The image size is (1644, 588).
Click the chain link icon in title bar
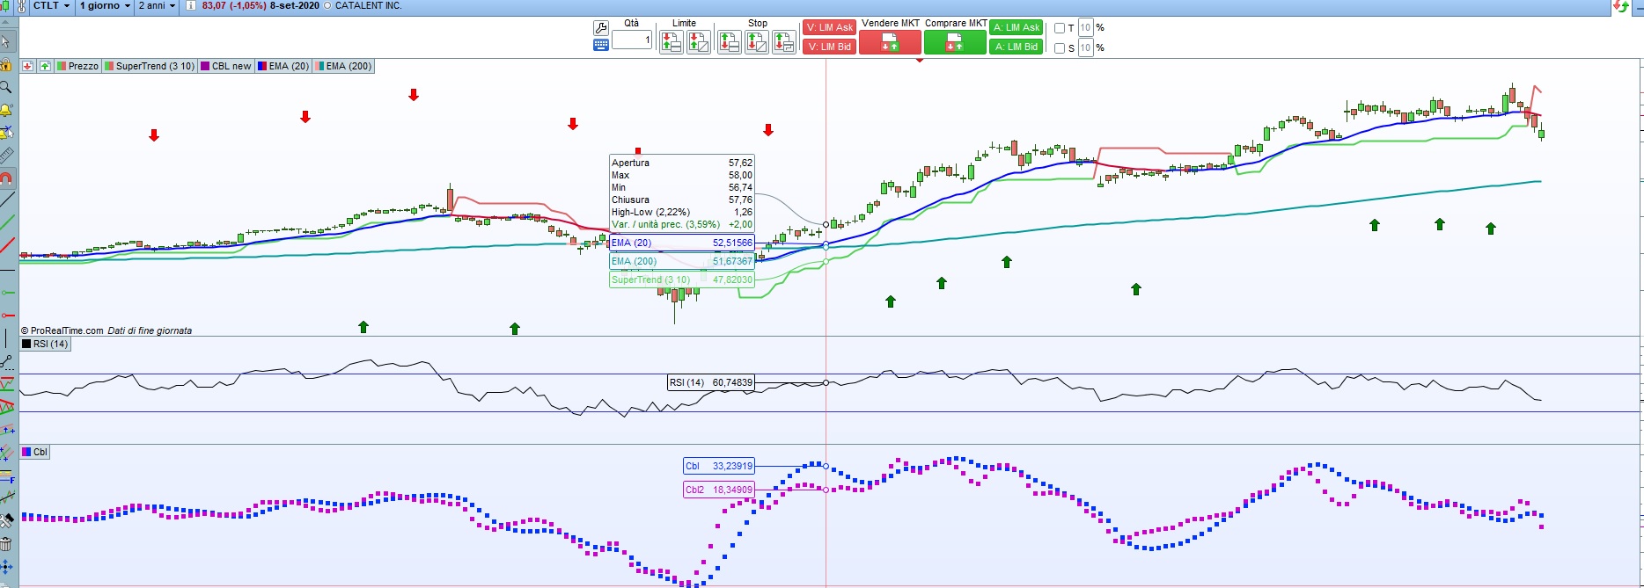point(21,5)
